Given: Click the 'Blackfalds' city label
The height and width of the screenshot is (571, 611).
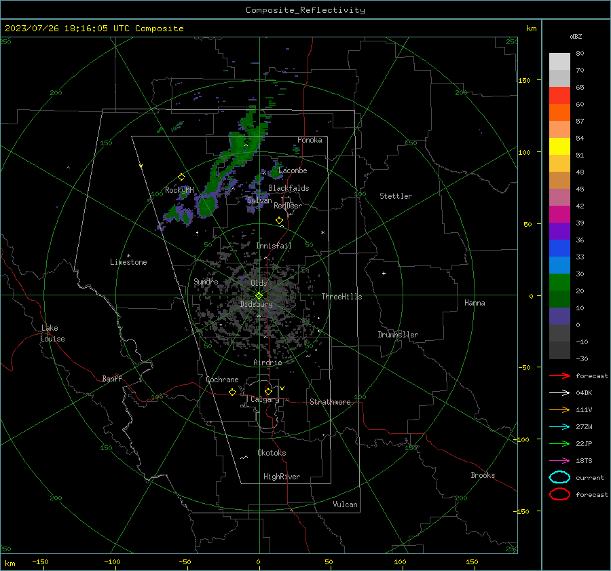Looking at the screenshot, I should (289, 188).
